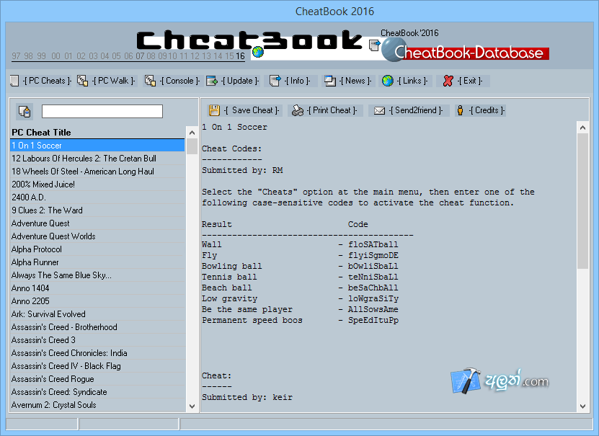The image size is (599, 436).
Task: Select year 00 in the year strip
Action: click(x=56, y=56)
